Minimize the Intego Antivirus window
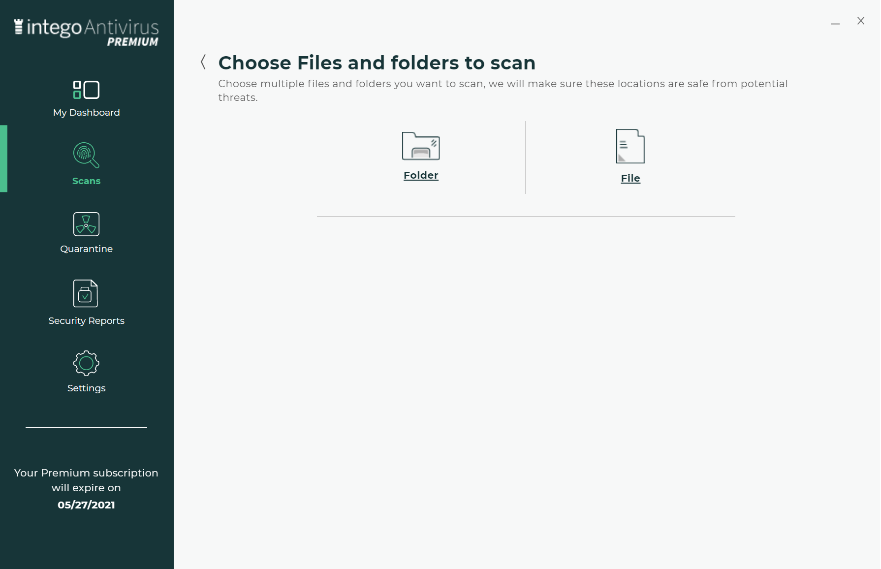881x569 pixels. coord(835,22)
